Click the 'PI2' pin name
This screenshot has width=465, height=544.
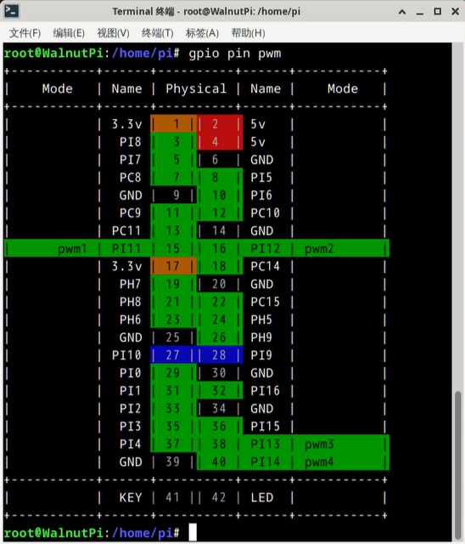click(x=131, y=408)
